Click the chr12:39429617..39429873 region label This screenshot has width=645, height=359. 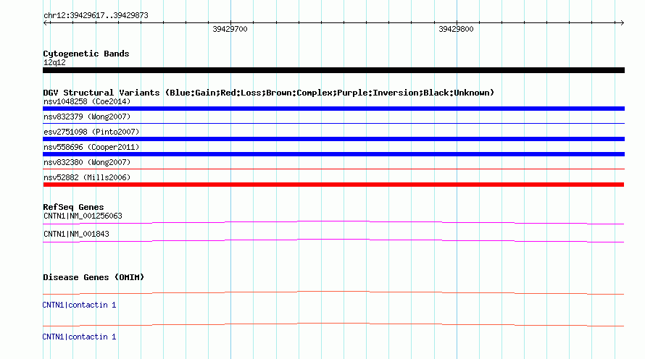[x=96, y=15]
